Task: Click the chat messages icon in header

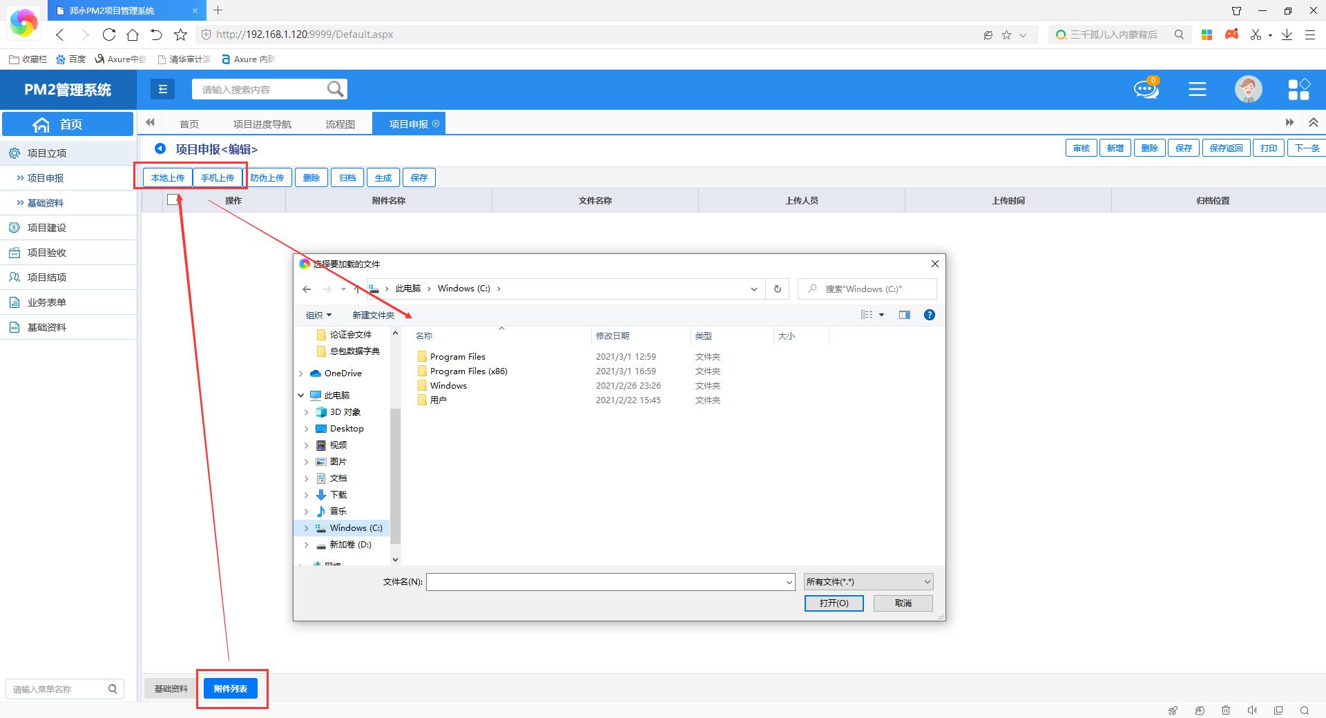Action: pos(1146,89)
